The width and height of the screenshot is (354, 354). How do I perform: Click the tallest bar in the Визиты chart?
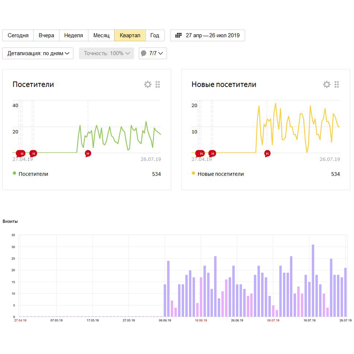tap(313, 281)
